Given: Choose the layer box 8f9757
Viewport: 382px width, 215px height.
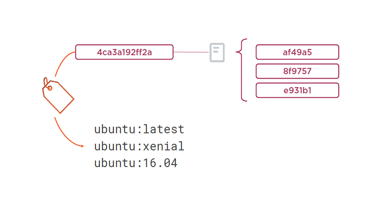Looking at the screenshot, I should (x=297, y=71).
